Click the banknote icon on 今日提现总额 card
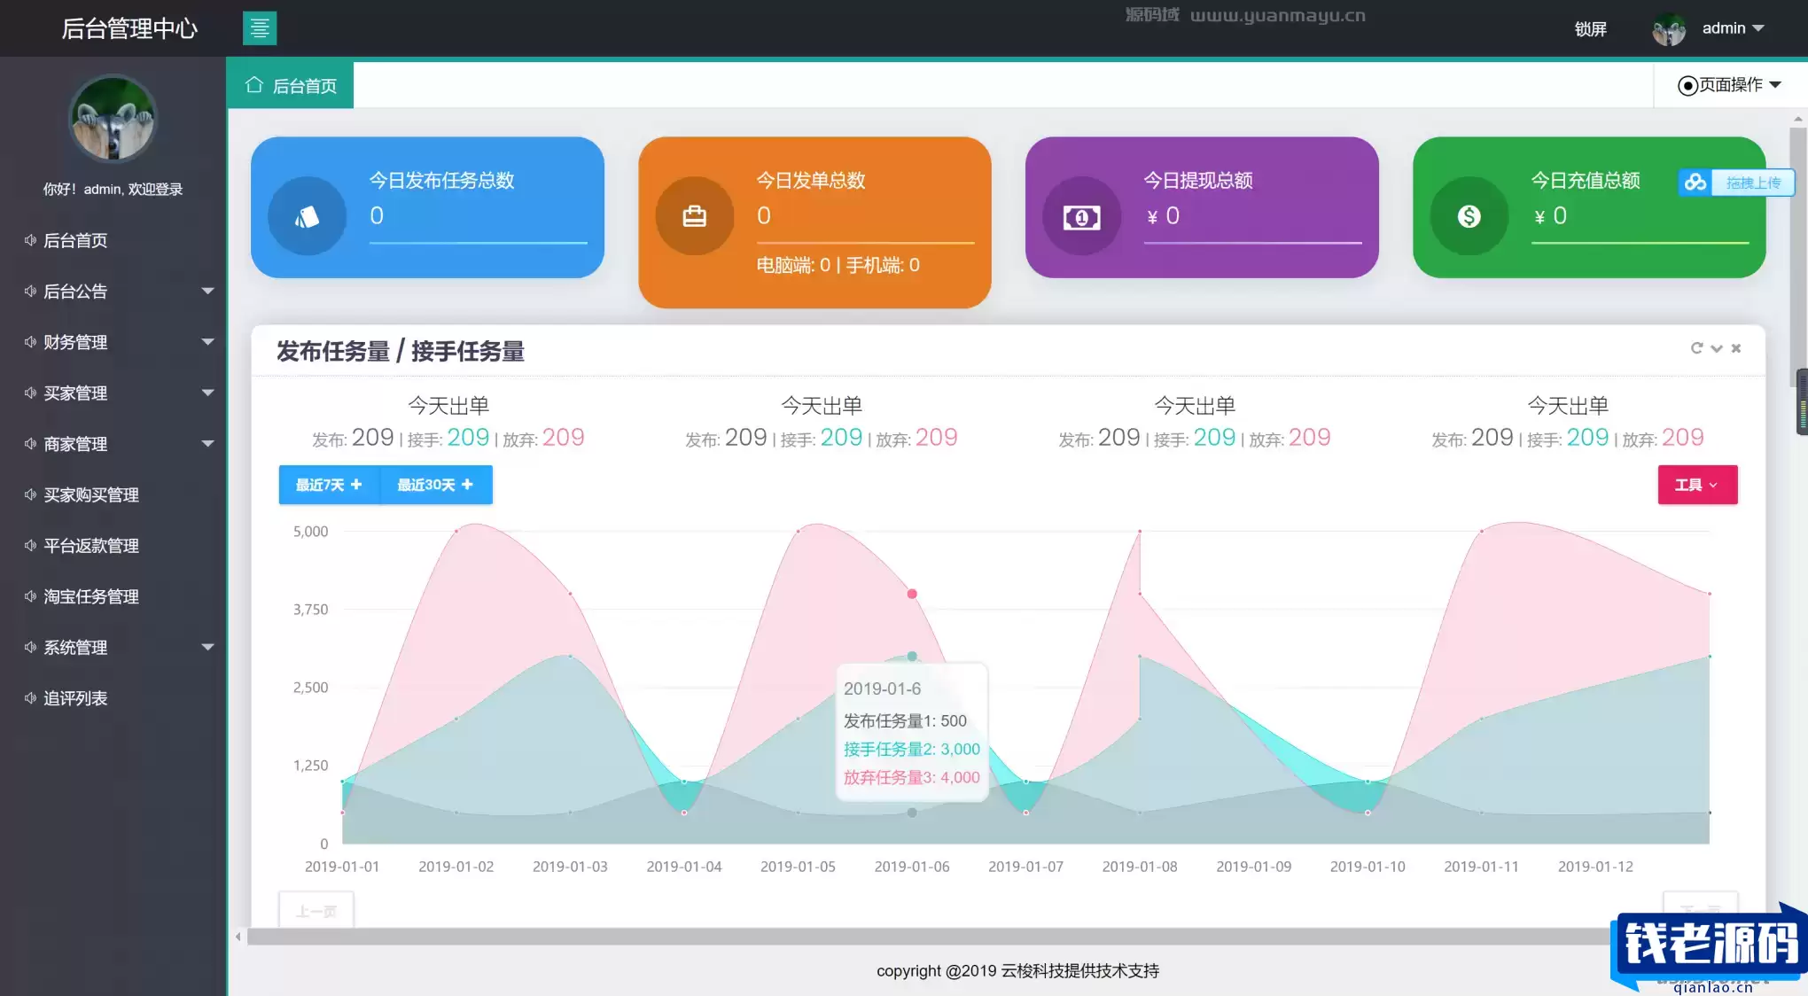This screenshot has width=1808, height=996. coord(1082,216)
